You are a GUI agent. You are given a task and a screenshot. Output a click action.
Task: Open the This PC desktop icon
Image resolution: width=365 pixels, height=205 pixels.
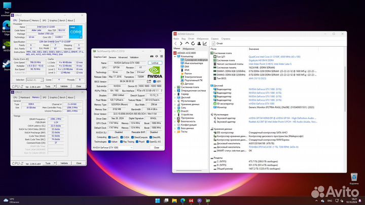(x=6, y=9)
